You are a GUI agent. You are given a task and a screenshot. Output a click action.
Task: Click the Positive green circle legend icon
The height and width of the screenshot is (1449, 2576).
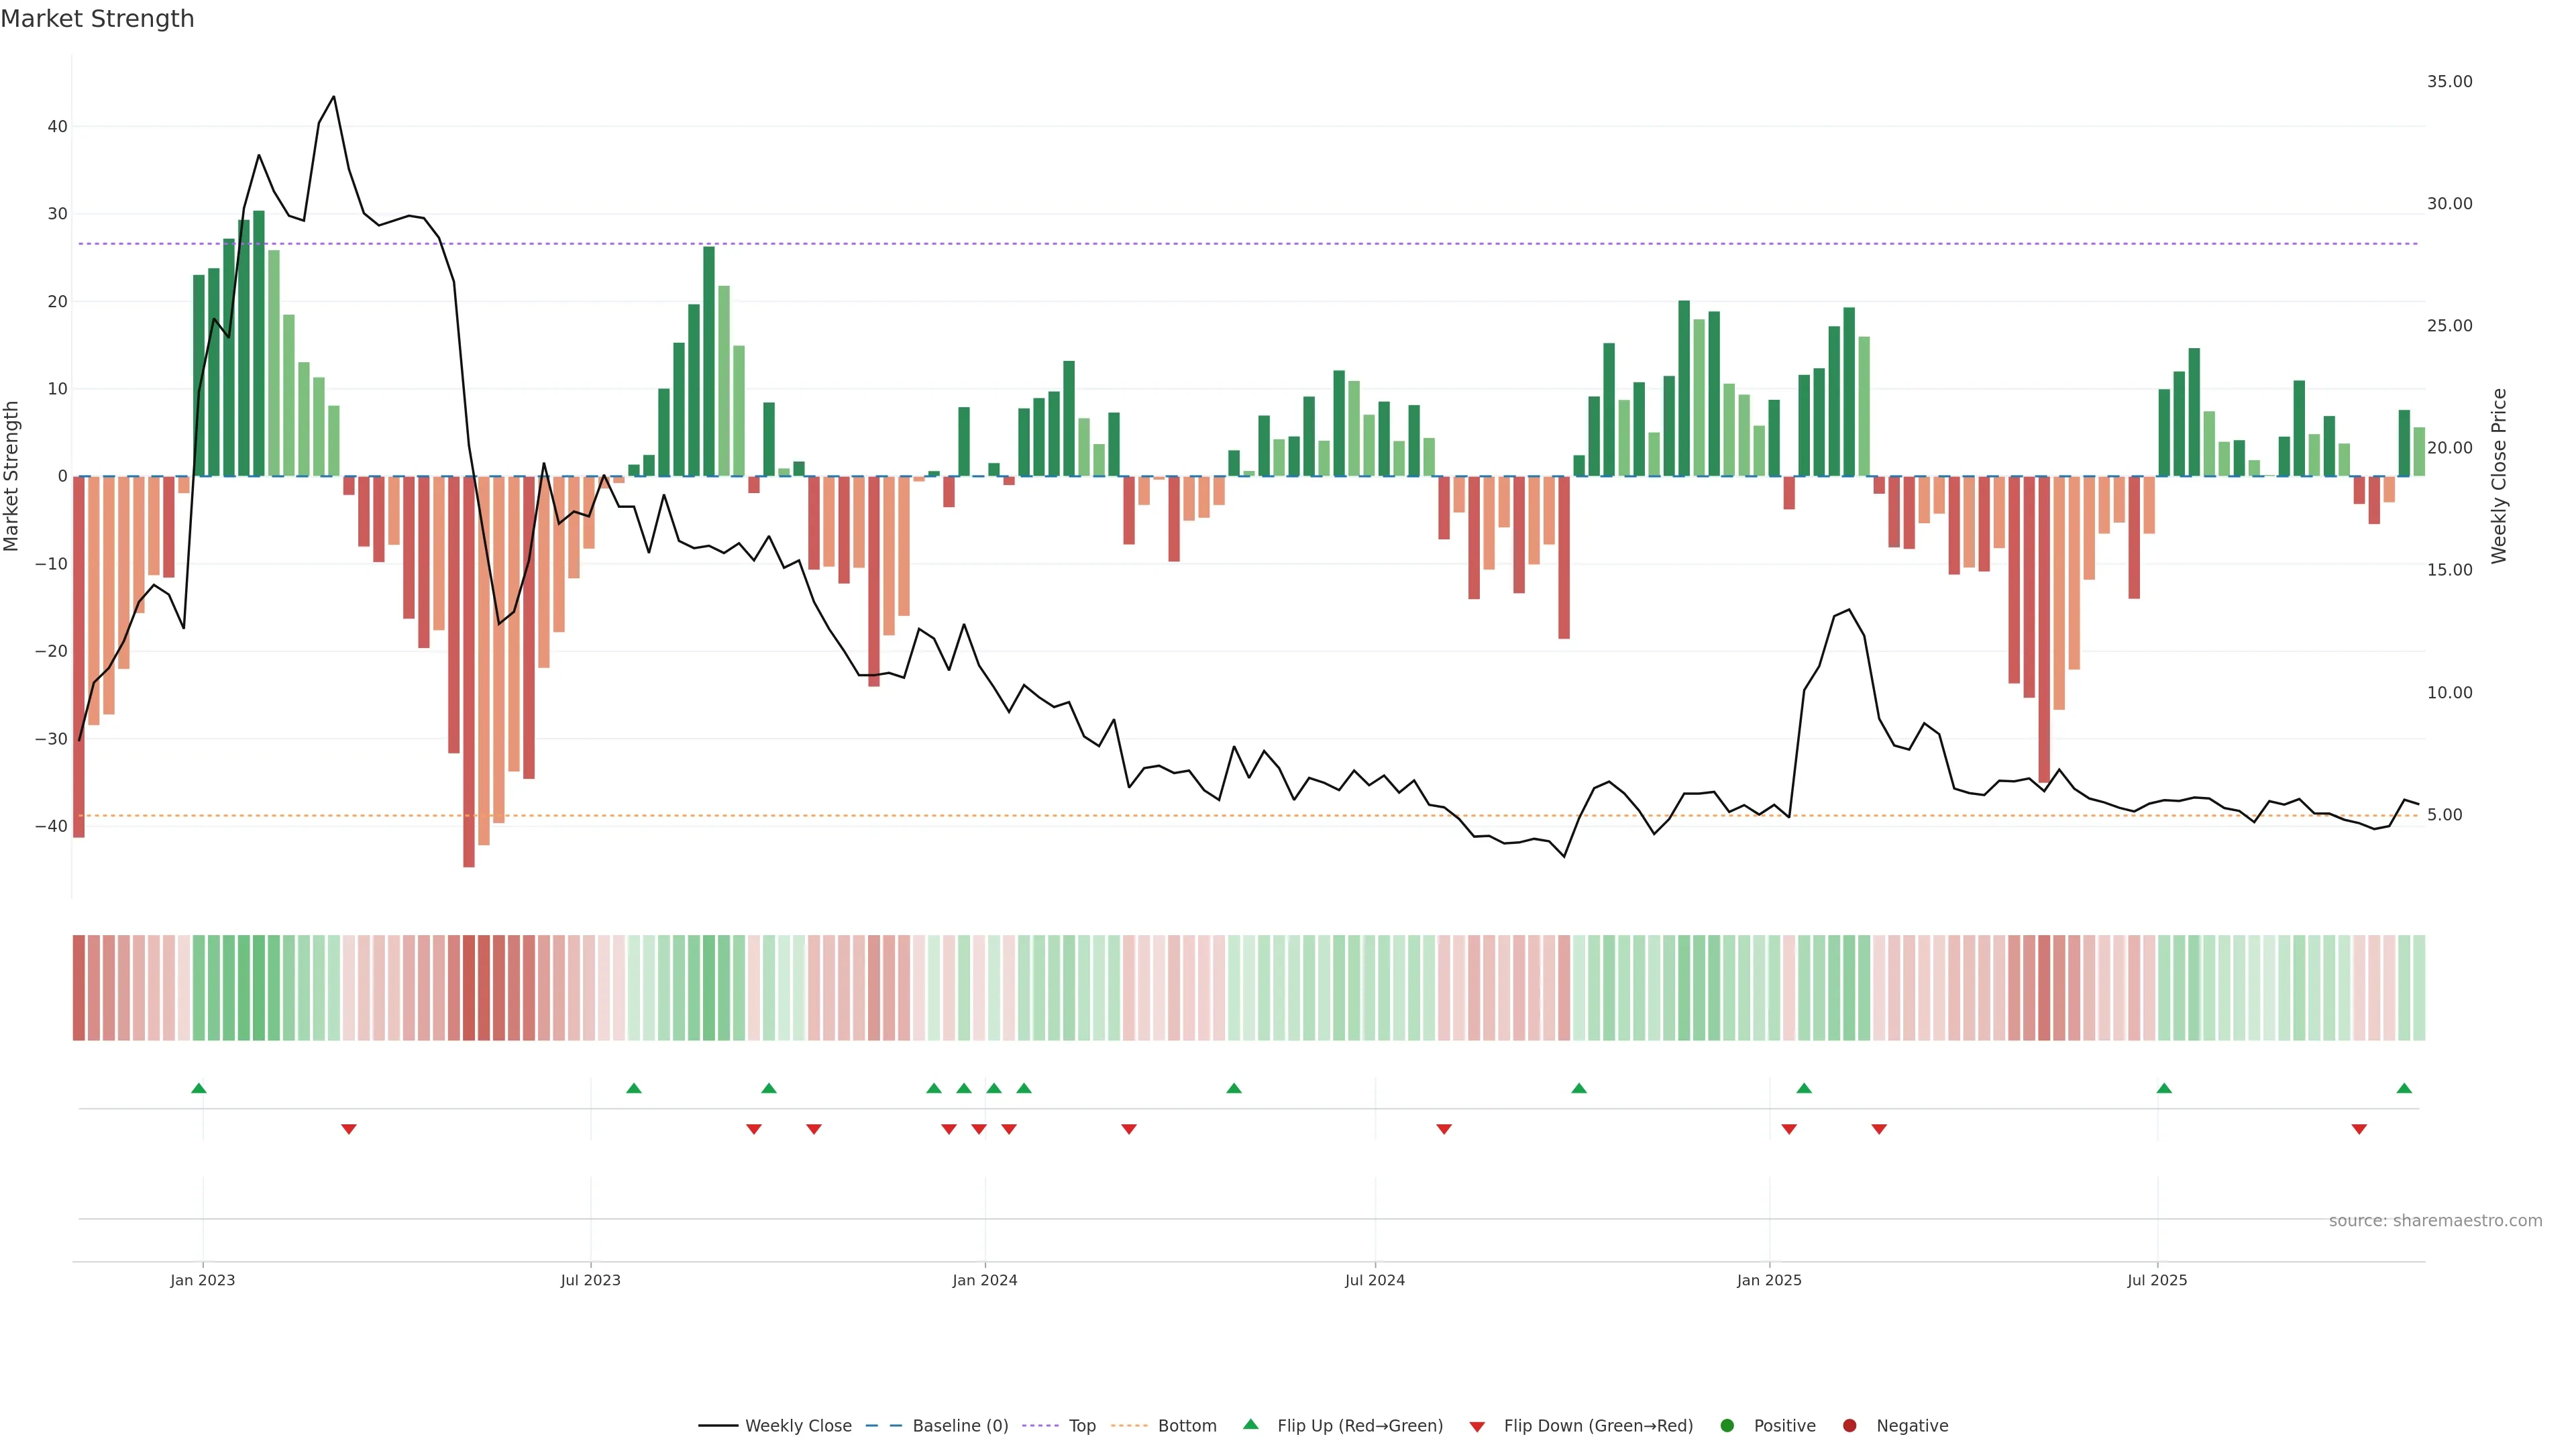1727,1425
